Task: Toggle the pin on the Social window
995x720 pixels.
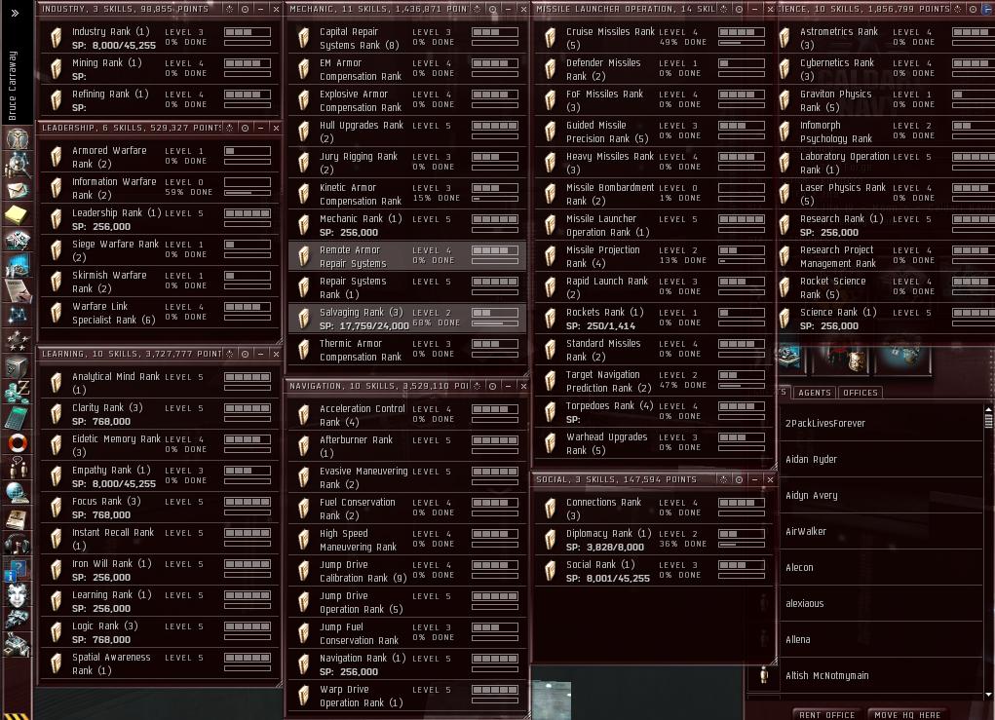Action: pos(723,479)
